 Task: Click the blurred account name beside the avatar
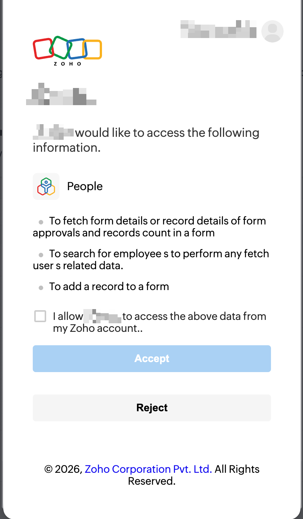pos(218,29)
